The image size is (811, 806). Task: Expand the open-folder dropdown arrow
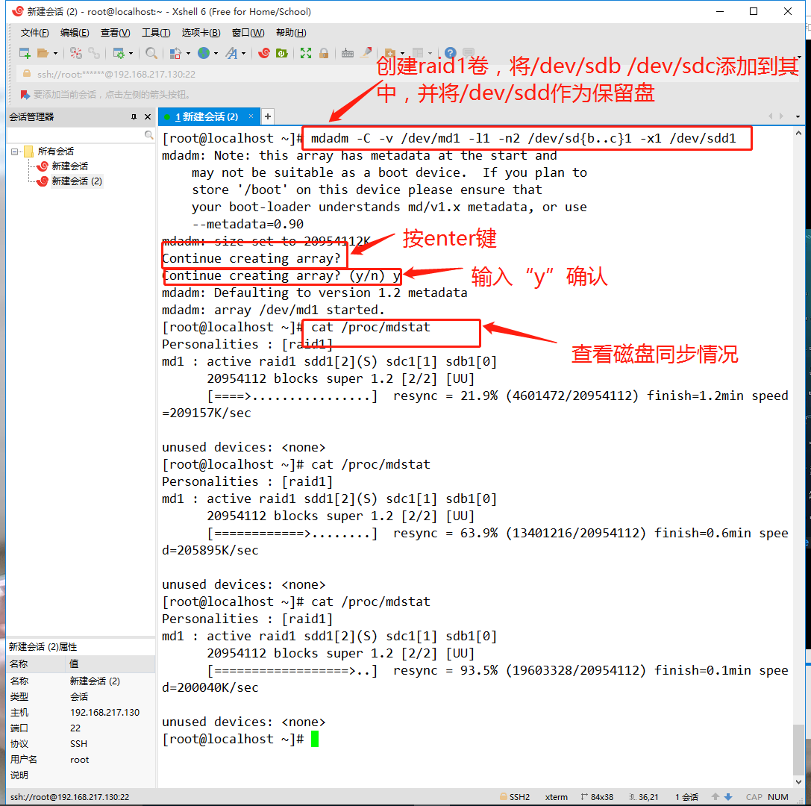55,53
